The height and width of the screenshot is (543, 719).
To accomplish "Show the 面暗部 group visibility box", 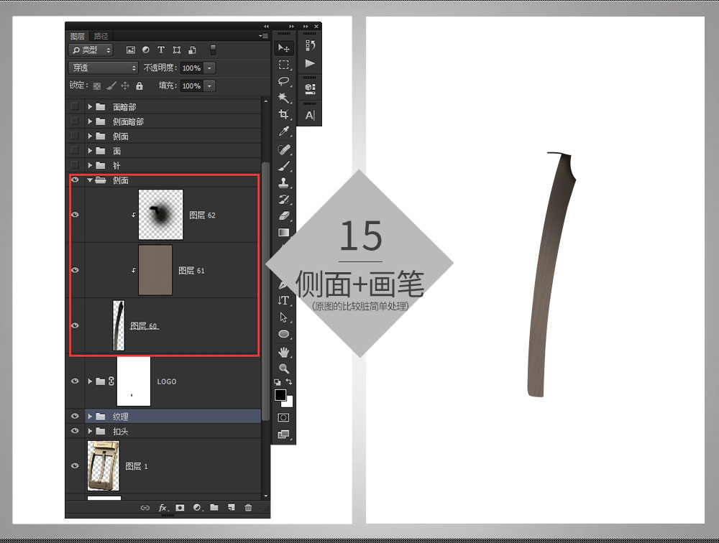I will click(75, 107).
